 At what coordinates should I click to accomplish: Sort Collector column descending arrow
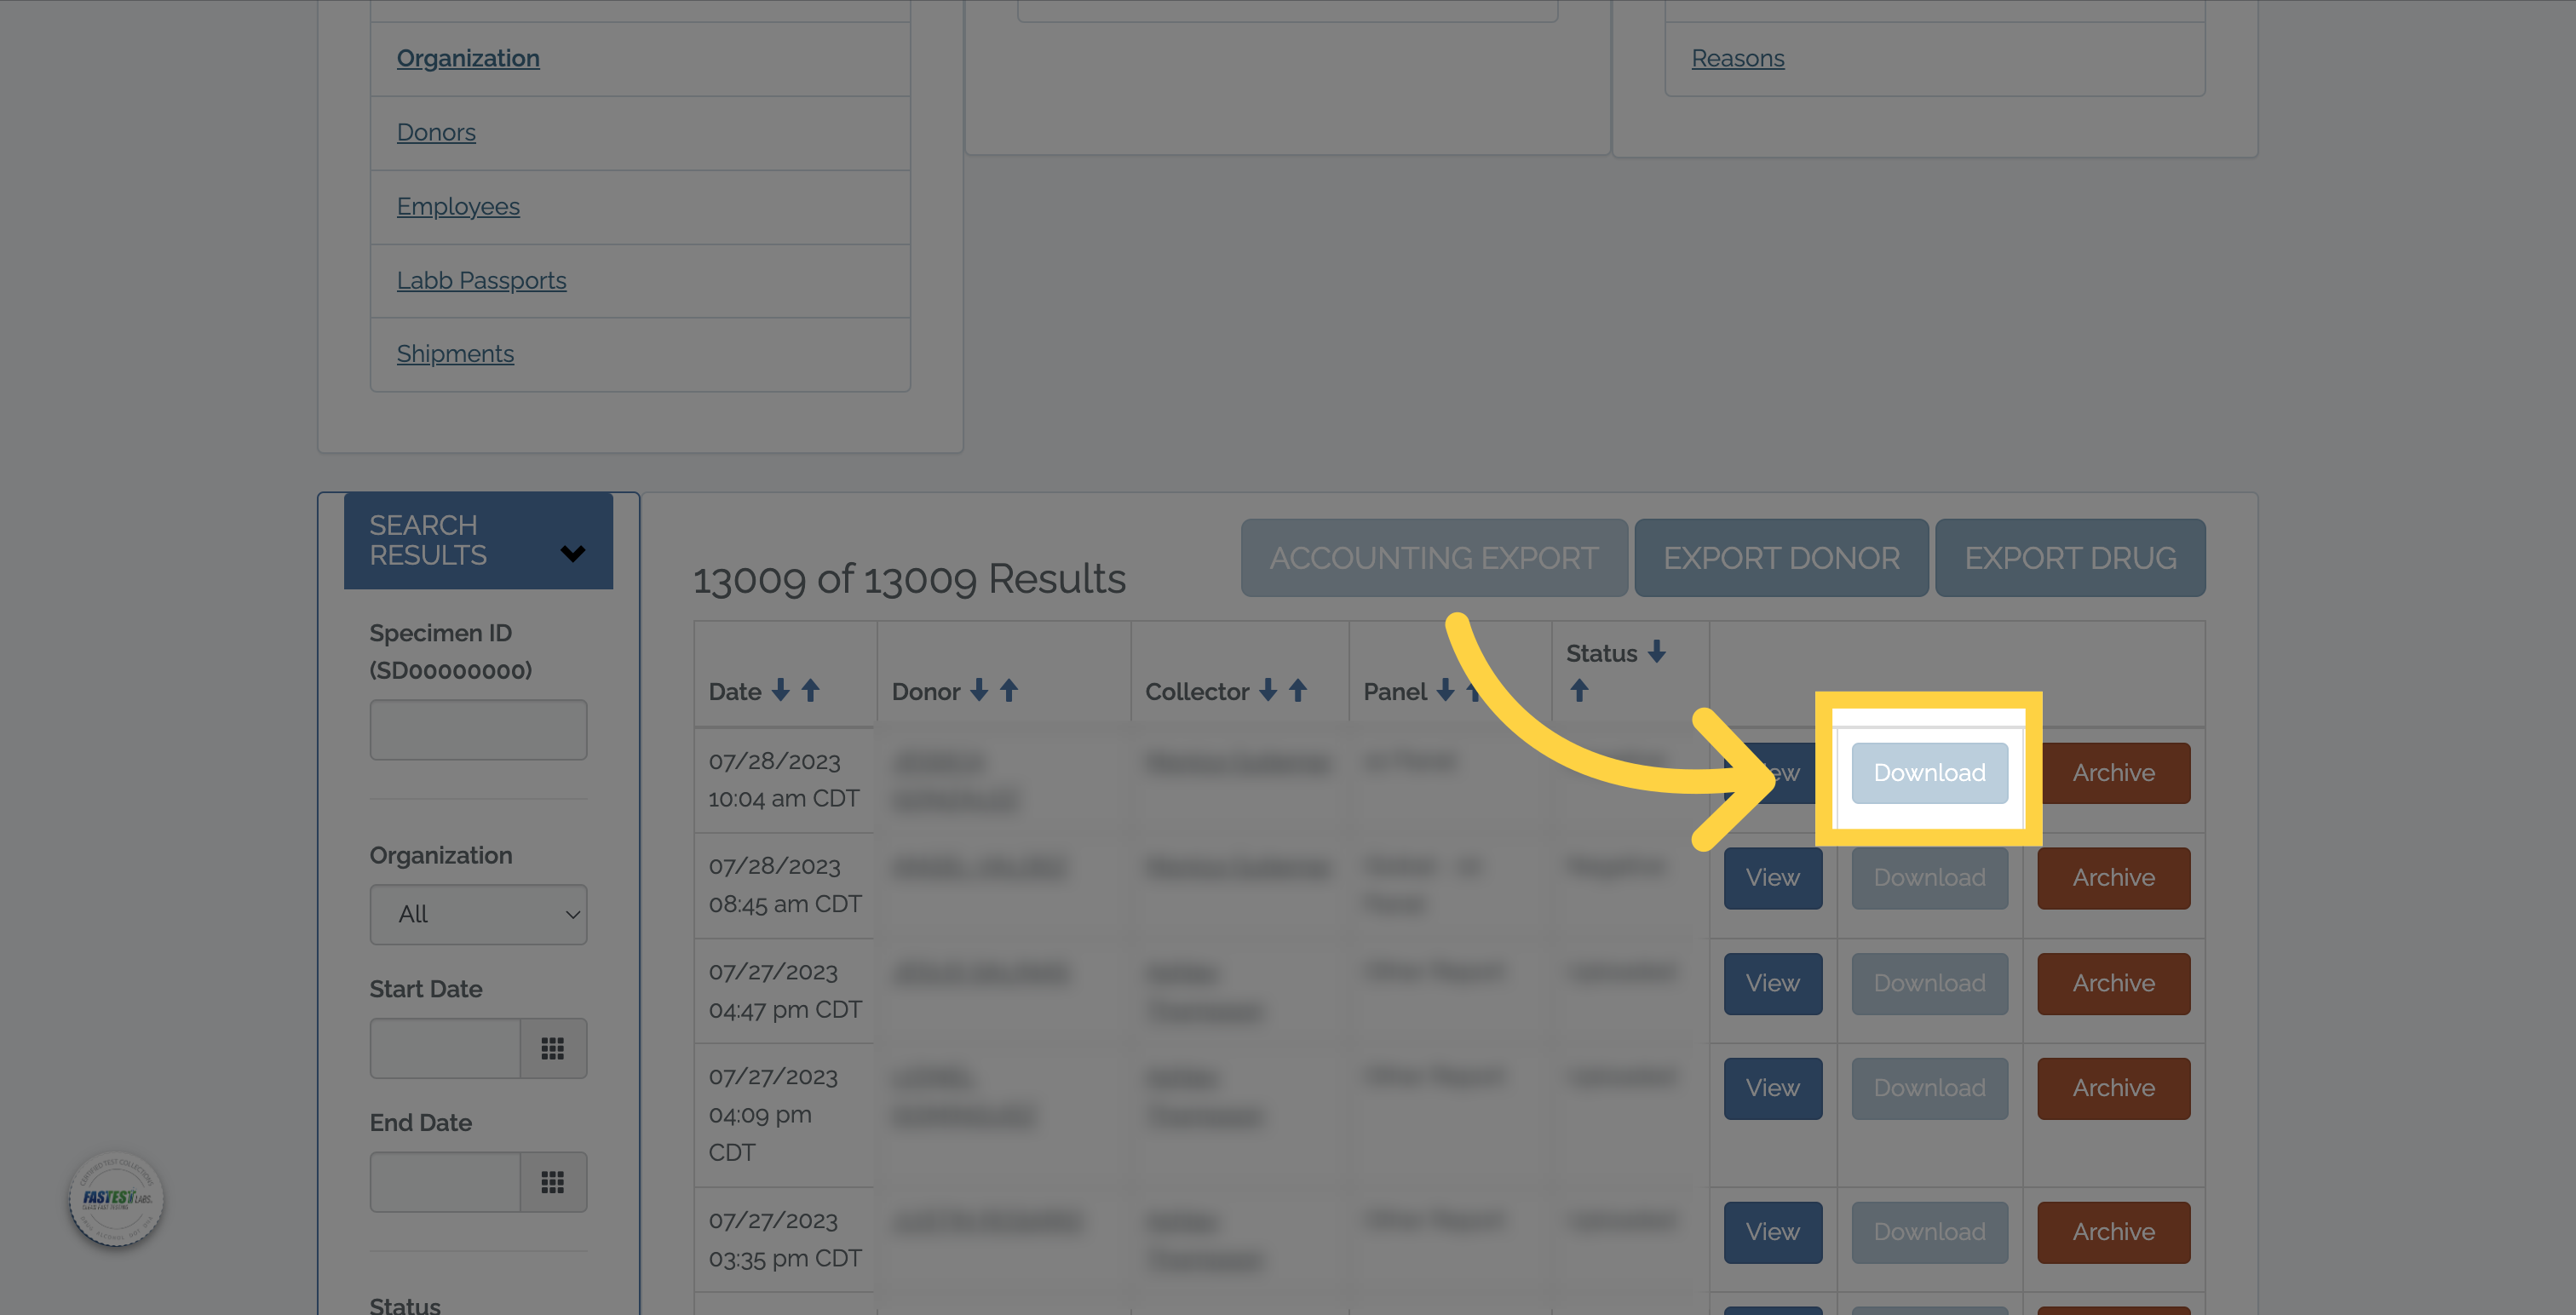1268,690
